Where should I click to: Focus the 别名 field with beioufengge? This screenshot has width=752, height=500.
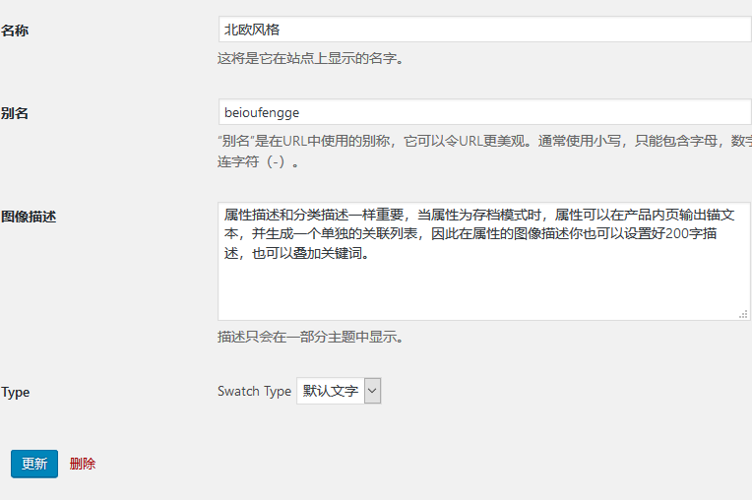[x=482, y=112]
